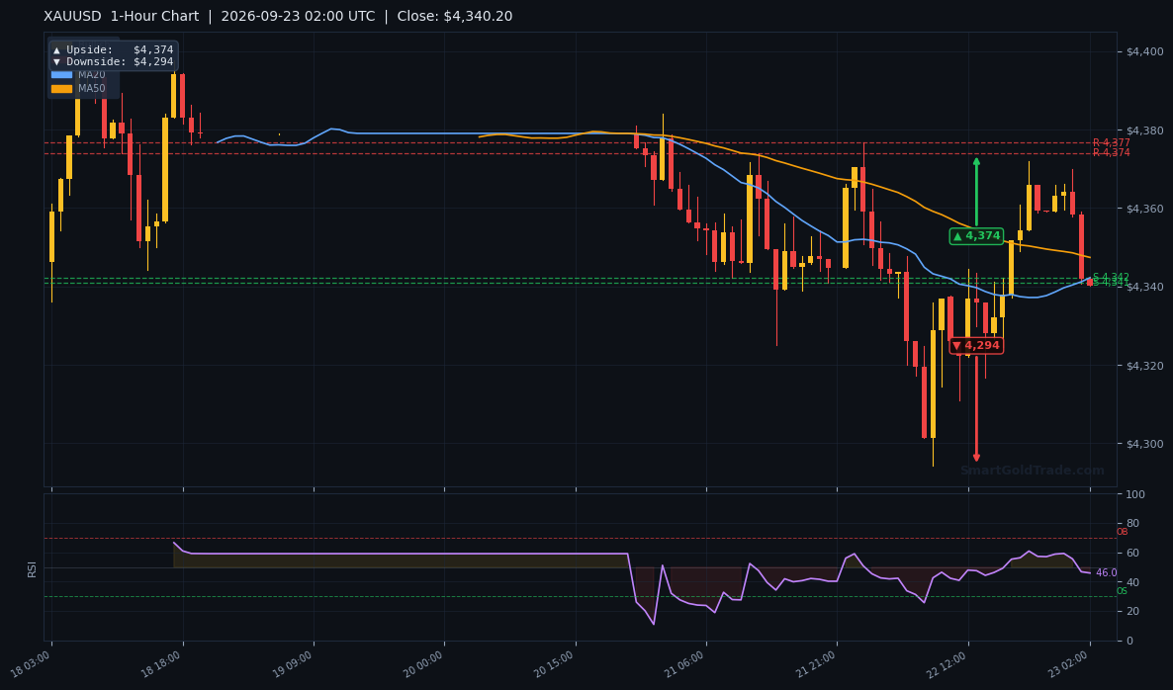Click the Downside $4,294 line in info box

(113, 62)
